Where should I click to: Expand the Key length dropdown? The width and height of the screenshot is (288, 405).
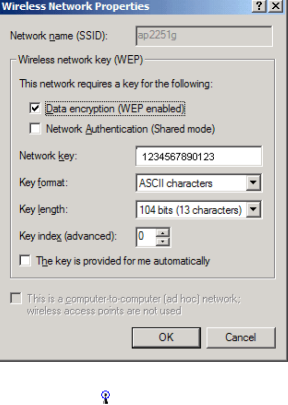tap(253, 210)
